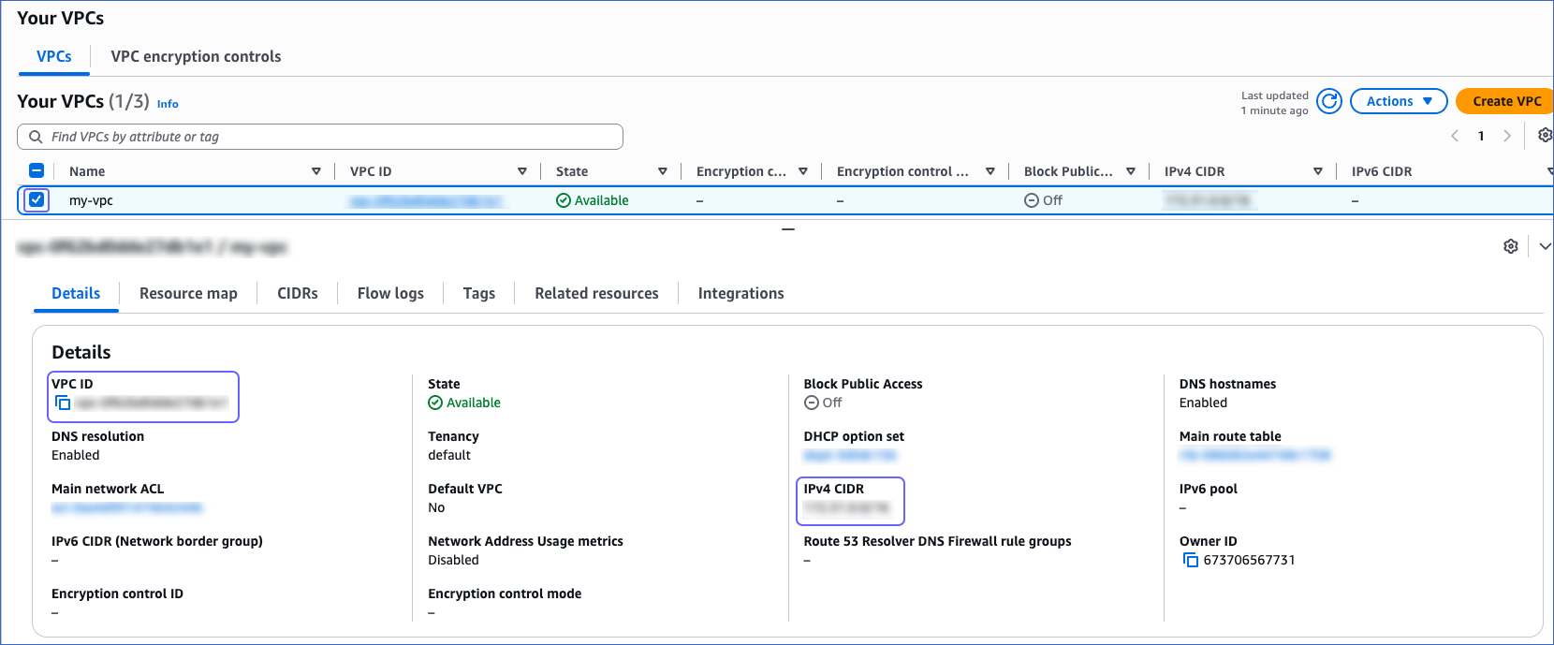Screen dimensions: 1554x645
Task: Click the Find VPCs search field
Action: pyautogui.click(x=320, y=137)
